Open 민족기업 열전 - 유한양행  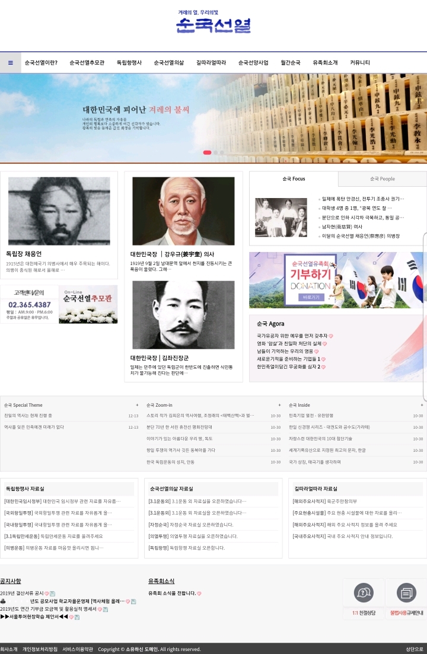311,416
